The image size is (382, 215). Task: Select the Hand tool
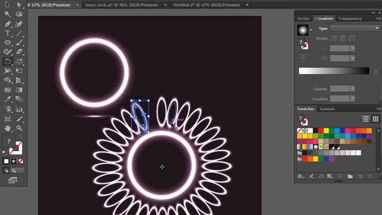pyautogui.click(x=8, y=128)
